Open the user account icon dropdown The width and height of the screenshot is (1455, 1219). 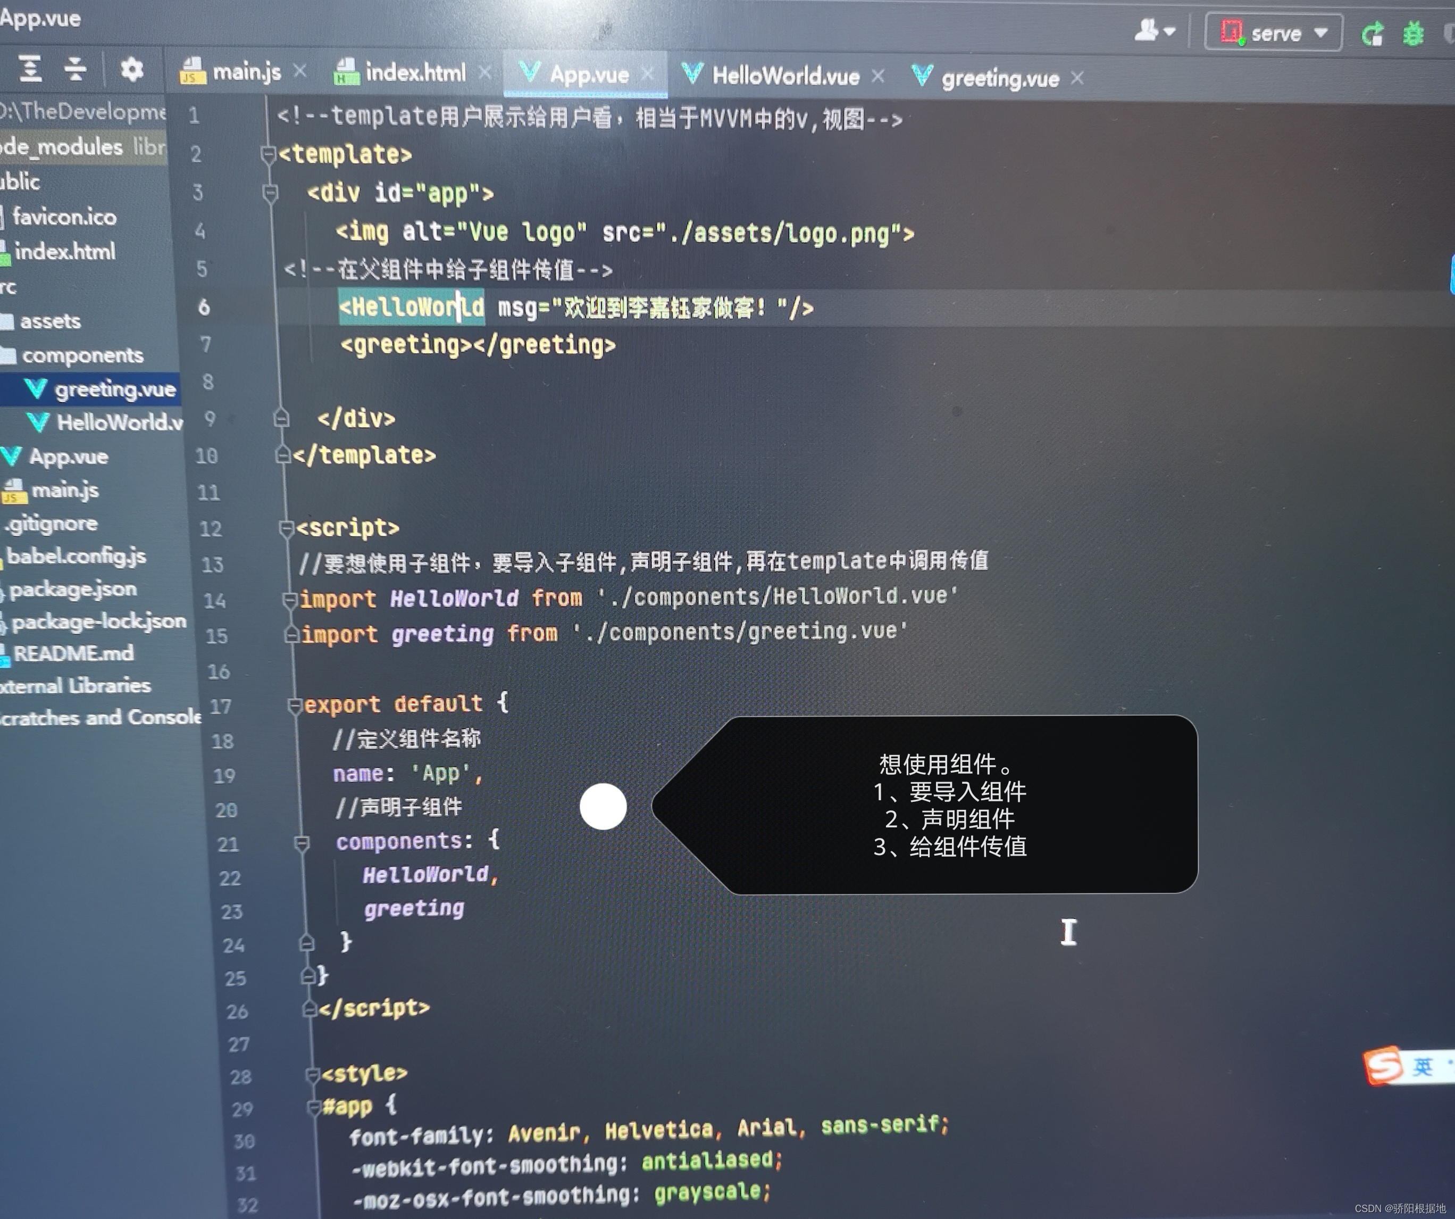pyautogui.click(x=1155, y=30)
